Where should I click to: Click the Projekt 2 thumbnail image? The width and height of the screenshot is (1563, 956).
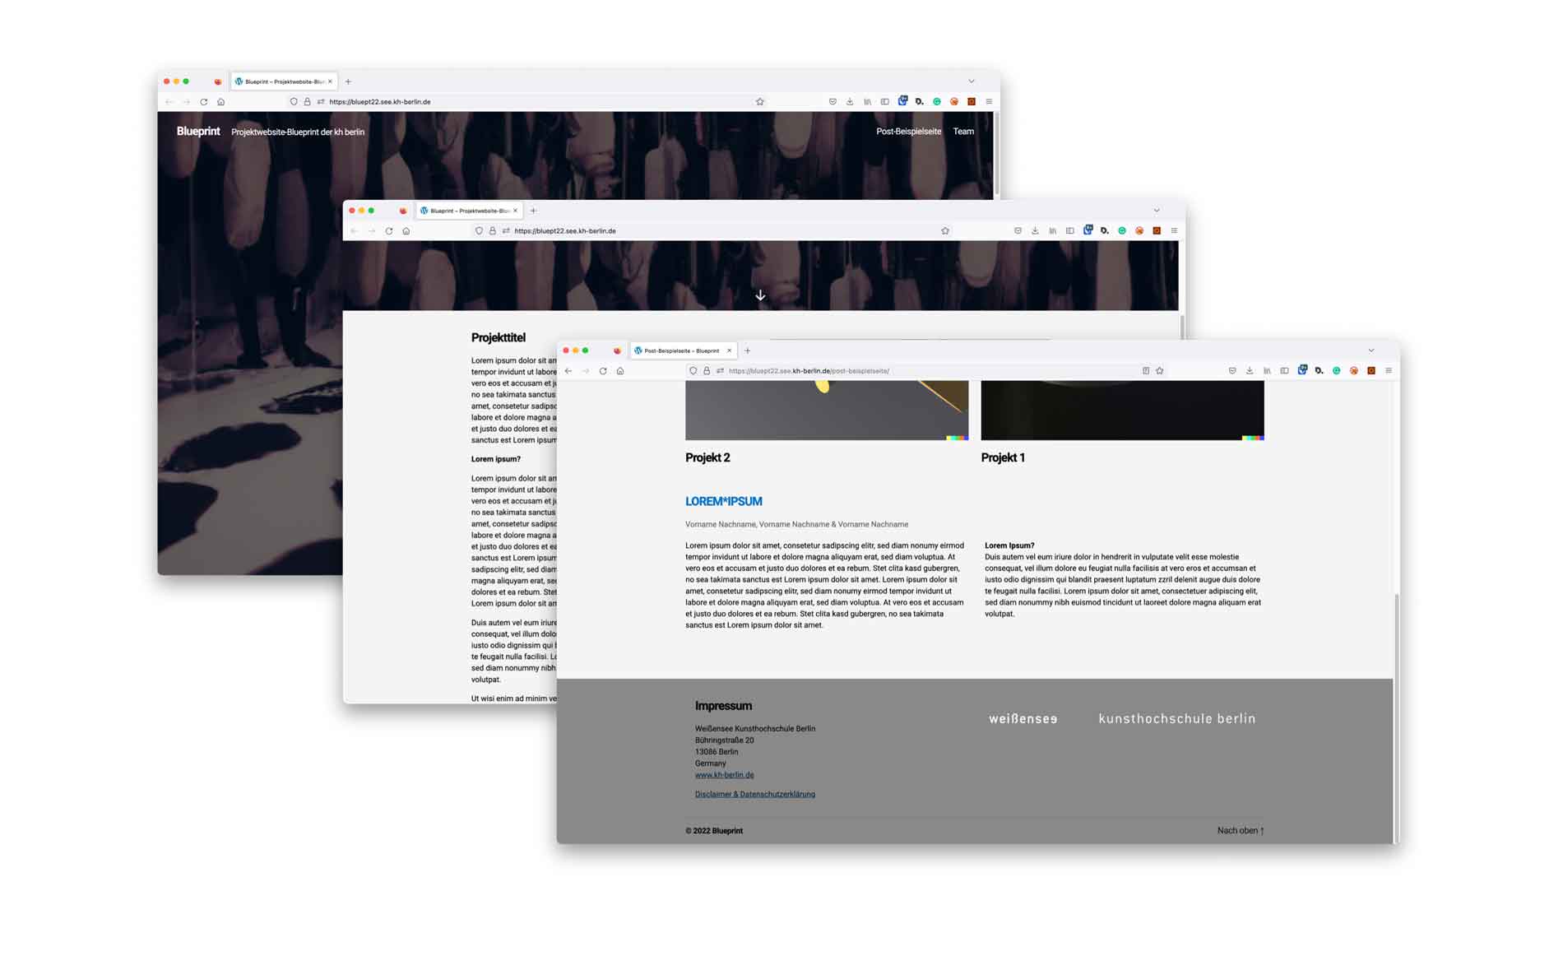827,411
